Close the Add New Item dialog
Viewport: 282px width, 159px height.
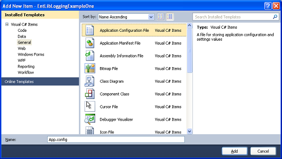click(x=276, y=6)
